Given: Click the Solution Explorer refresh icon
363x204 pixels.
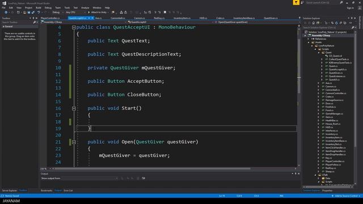Looking at the screenshot, I should (x=336, y=23).
